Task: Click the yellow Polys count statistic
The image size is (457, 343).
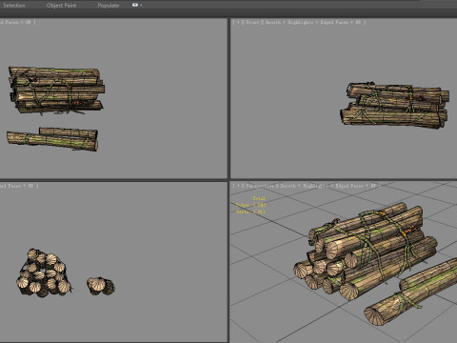Action: pos(250,205)
